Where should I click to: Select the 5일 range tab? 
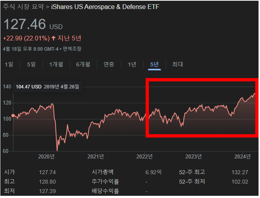31,64
